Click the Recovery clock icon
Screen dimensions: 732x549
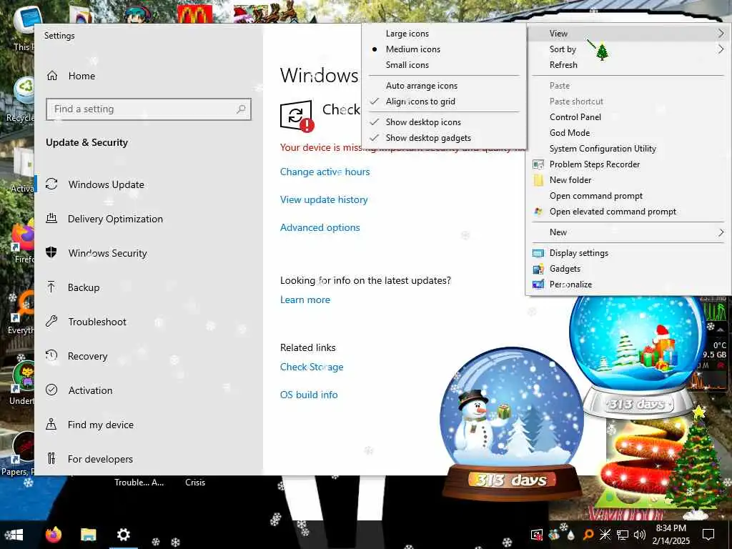[51, 355]
